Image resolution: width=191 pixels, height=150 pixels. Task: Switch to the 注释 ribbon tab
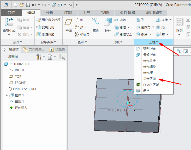[68, 13]
